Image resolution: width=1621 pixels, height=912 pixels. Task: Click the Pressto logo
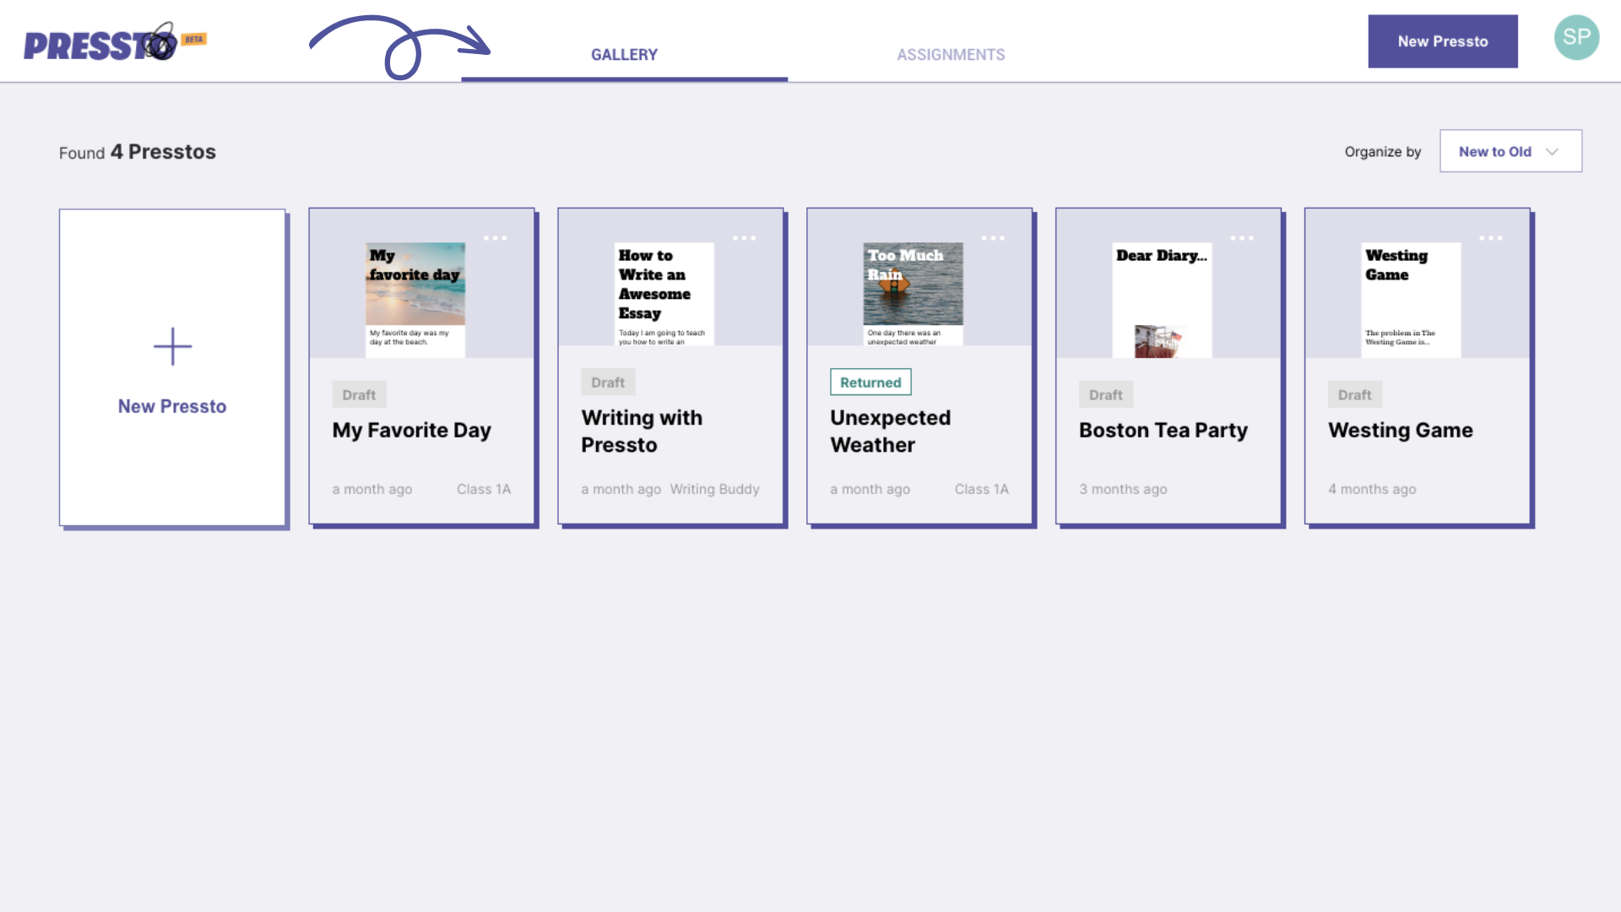point(100,44)
